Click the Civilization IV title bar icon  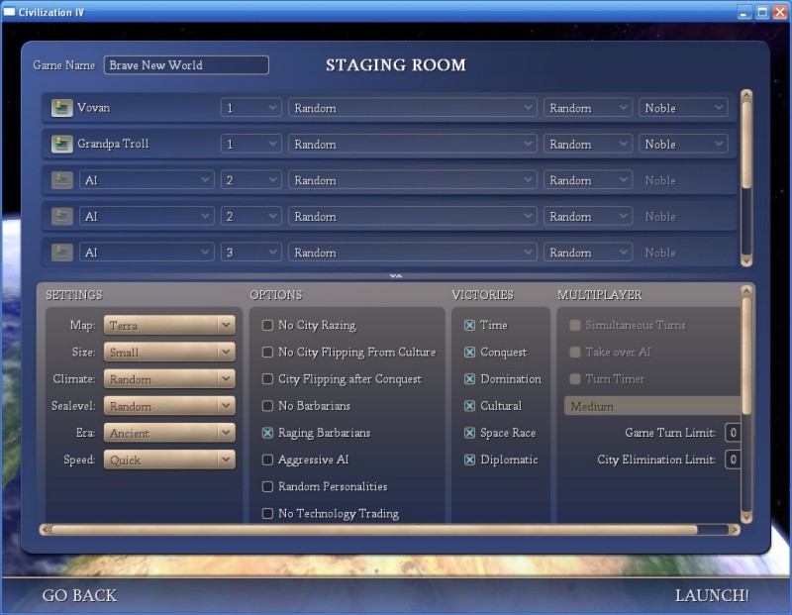coord(9,12)
